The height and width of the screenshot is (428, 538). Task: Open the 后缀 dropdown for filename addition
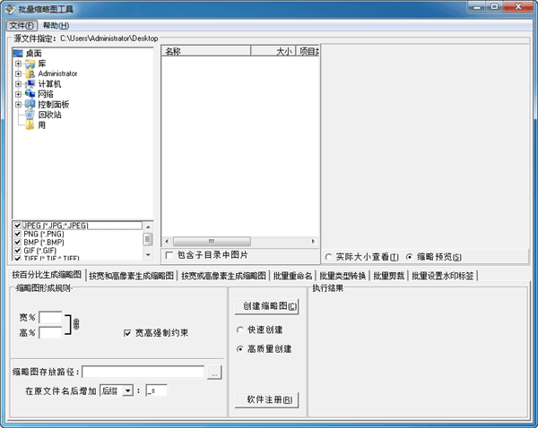point(127,390)
